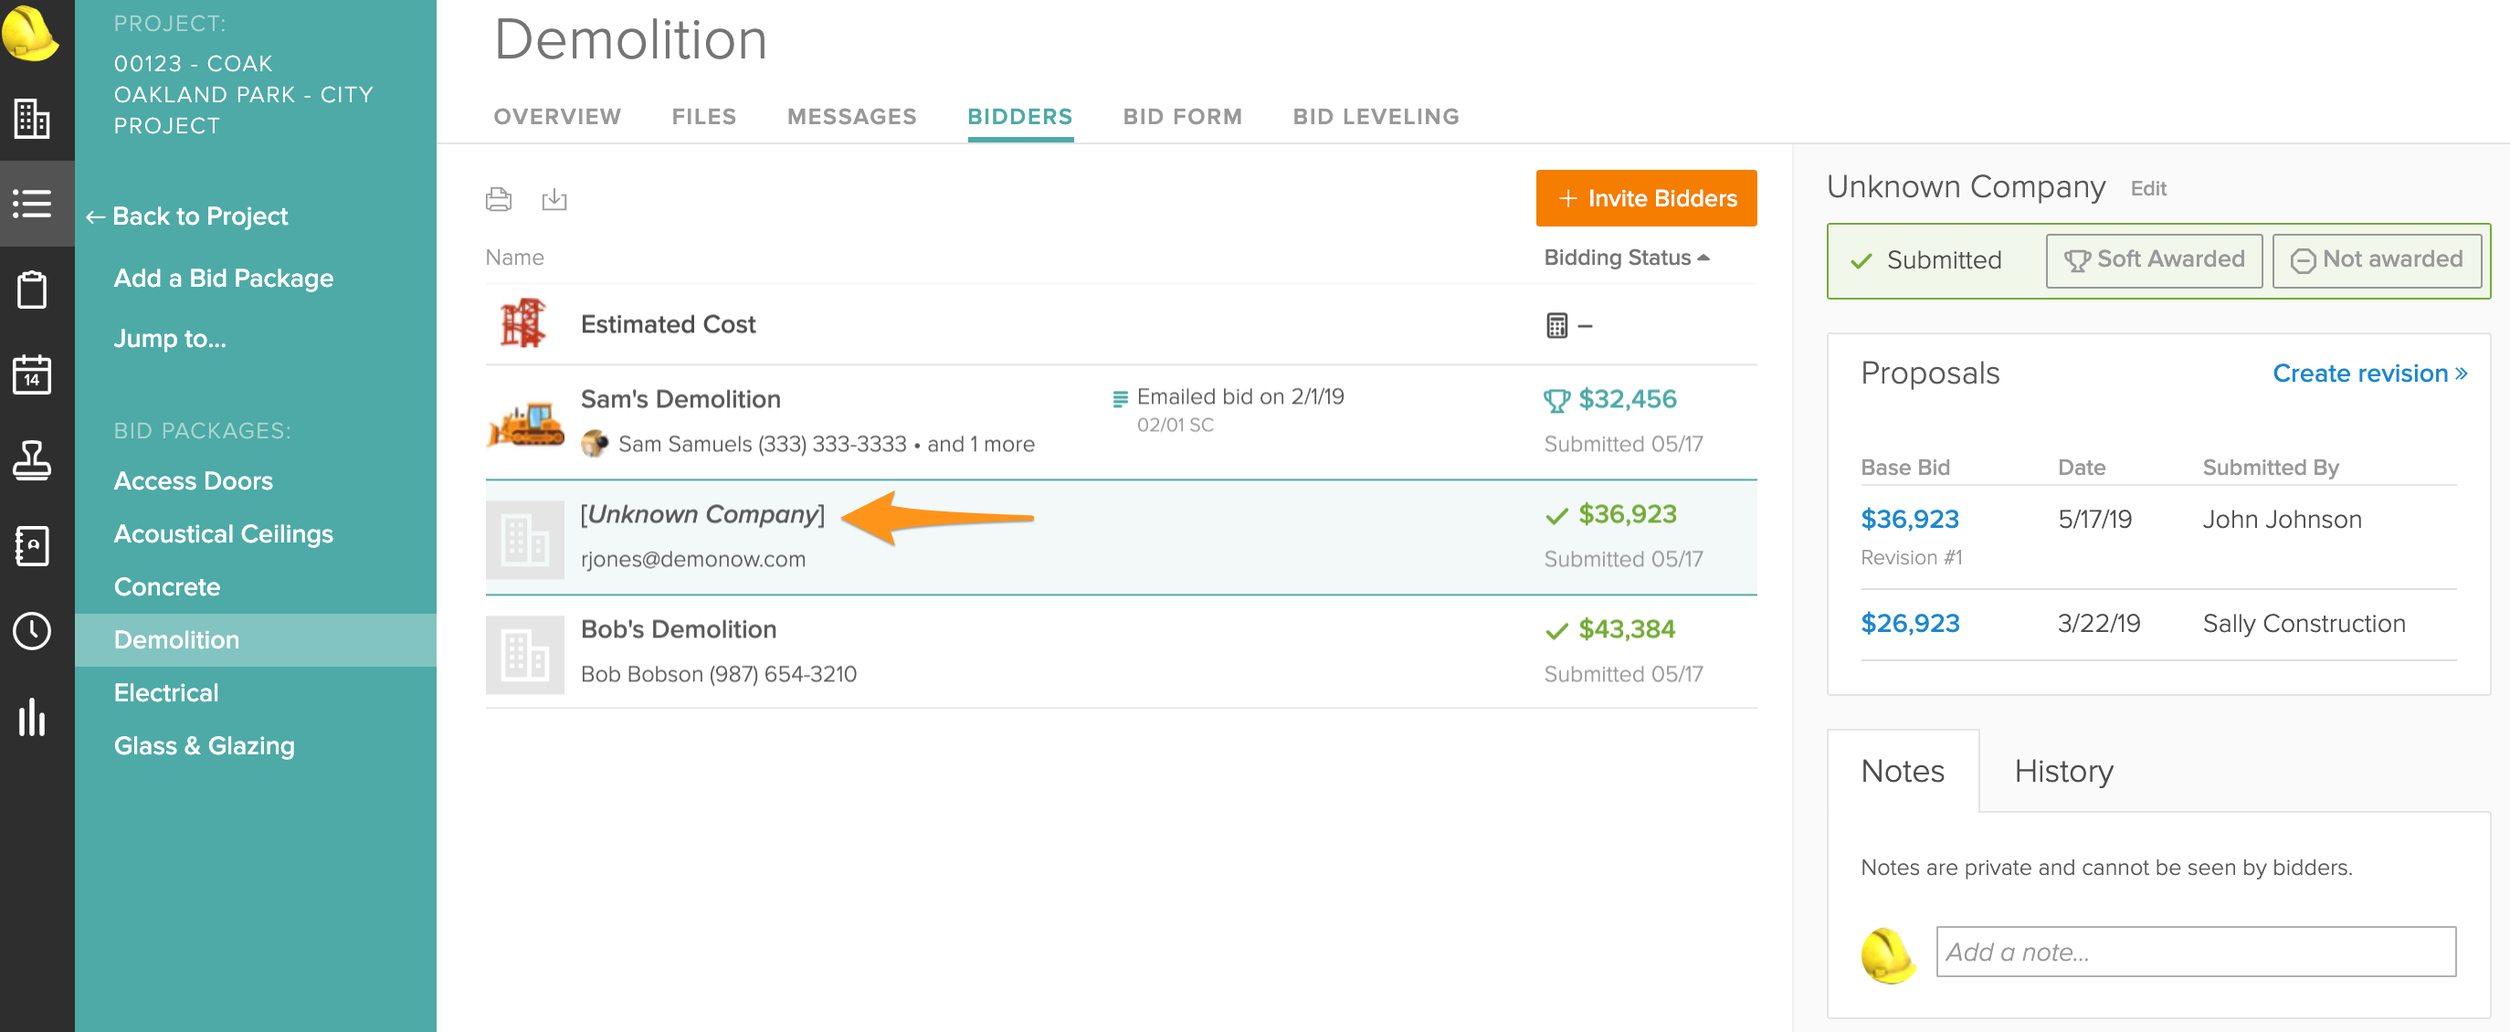Switch to the Bid Leveling tab
This screenshot has height=1032, width=2510.
[x=1375, y=117]
